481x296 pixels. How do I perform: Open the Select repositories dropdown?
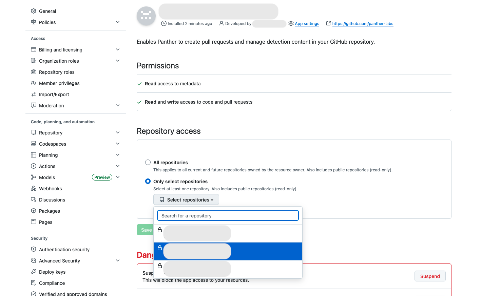coord(186,199)
